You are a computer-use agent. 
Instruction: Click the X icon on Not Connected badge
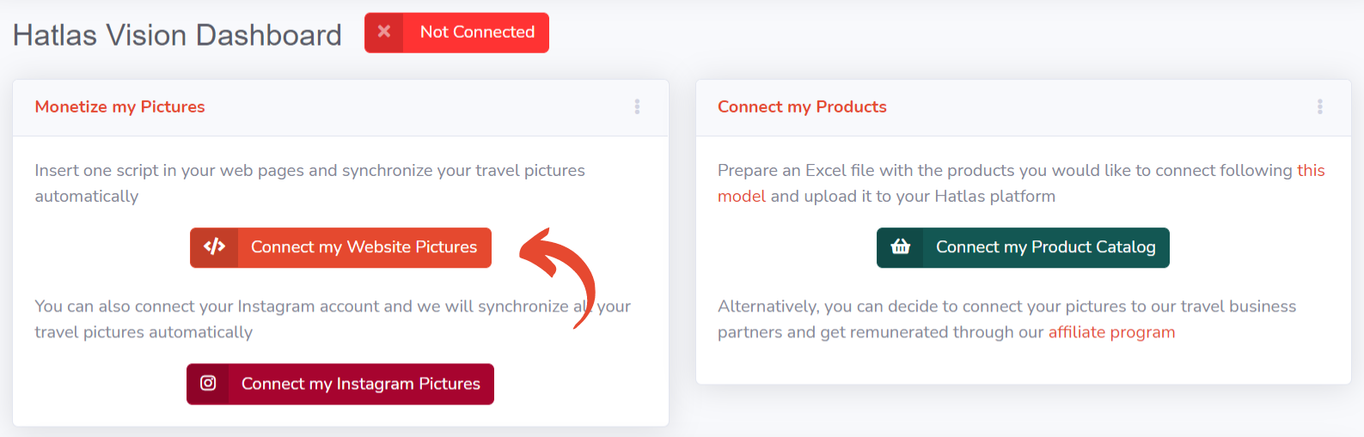(384, 32)
